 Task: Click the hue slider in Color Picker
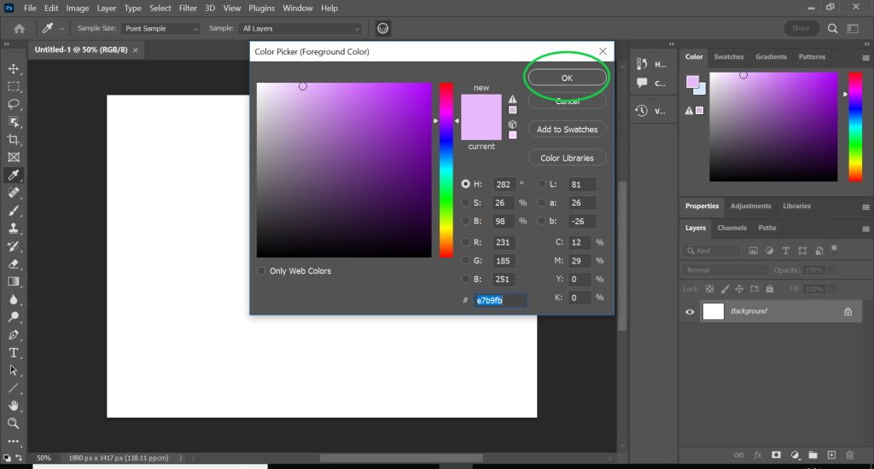(x=446, y=169)
